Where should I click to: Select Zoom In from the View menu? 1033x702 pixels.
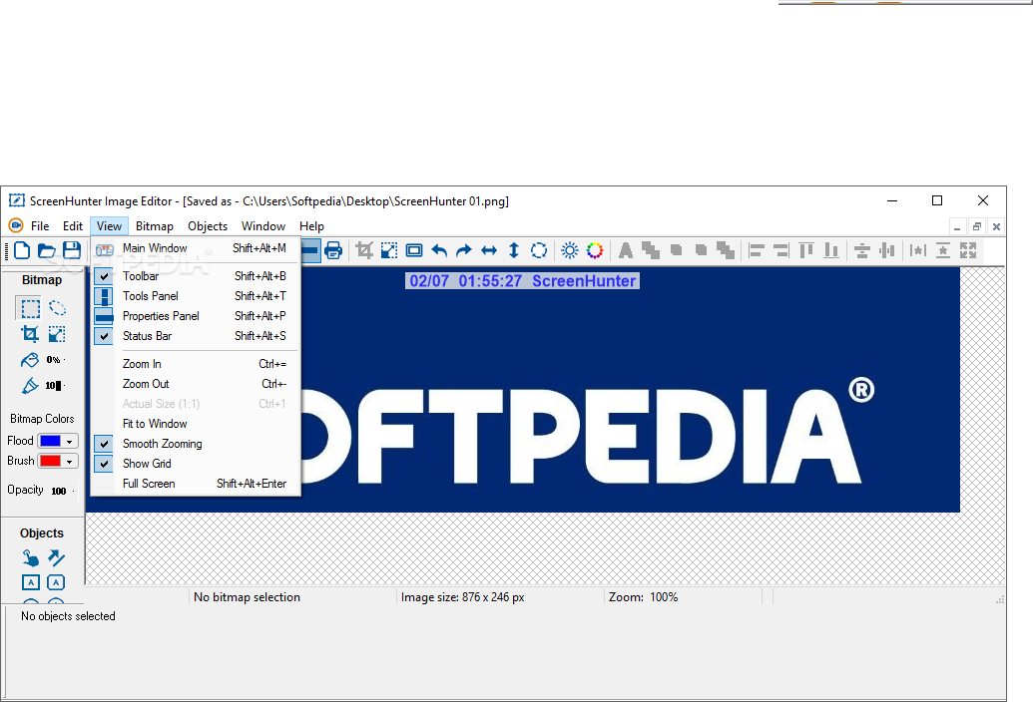(x=196, y=364)
